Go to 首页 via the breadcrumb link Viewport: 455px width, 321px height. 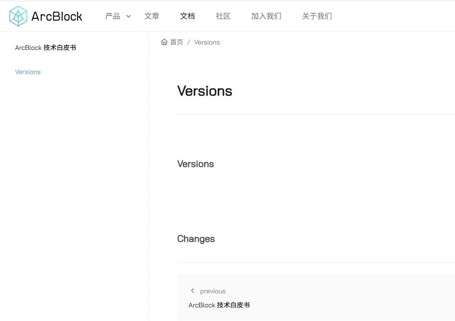coord(176,42)
